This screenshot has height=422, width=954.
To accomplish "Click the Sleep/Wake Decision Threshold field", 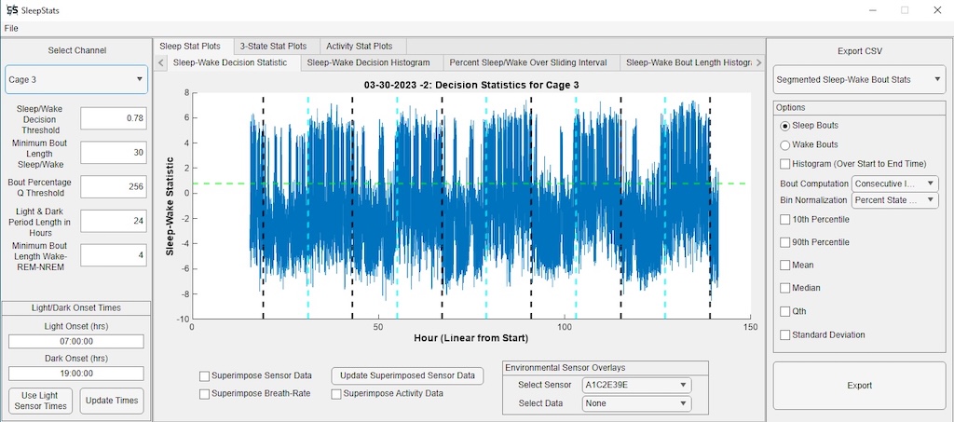I will tap(114, 118).
